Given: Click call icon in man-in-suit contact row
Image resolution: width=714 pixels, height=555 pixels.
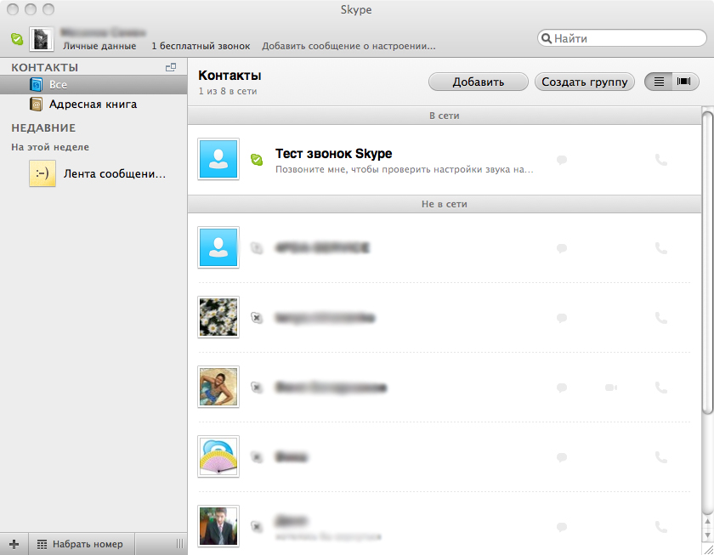Looking at the screenshot, I should (660, 527).
